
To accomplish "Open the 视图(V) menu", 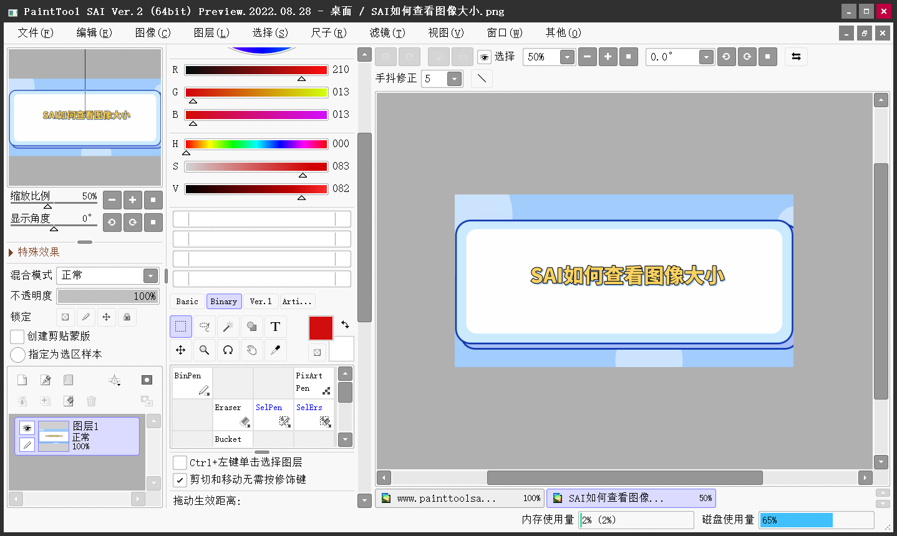I will pos(446,33).
